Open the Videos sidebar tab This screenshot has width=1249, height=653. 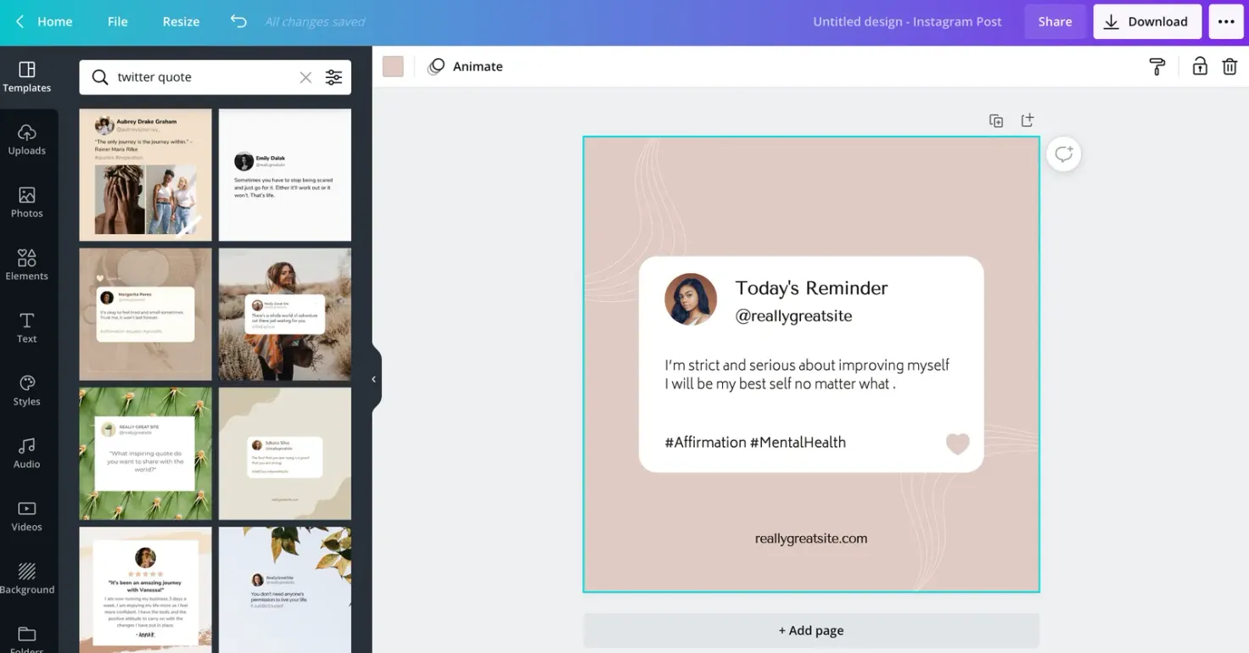(x=27, y=516)
